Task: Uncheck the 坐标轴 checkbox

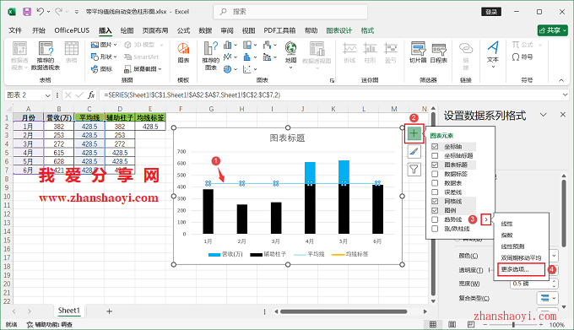Action: point(435,146)
